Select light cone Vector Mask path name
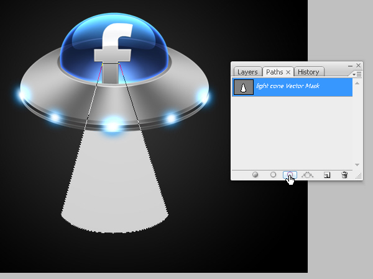The image size is (373, 279). click(288, 86)
